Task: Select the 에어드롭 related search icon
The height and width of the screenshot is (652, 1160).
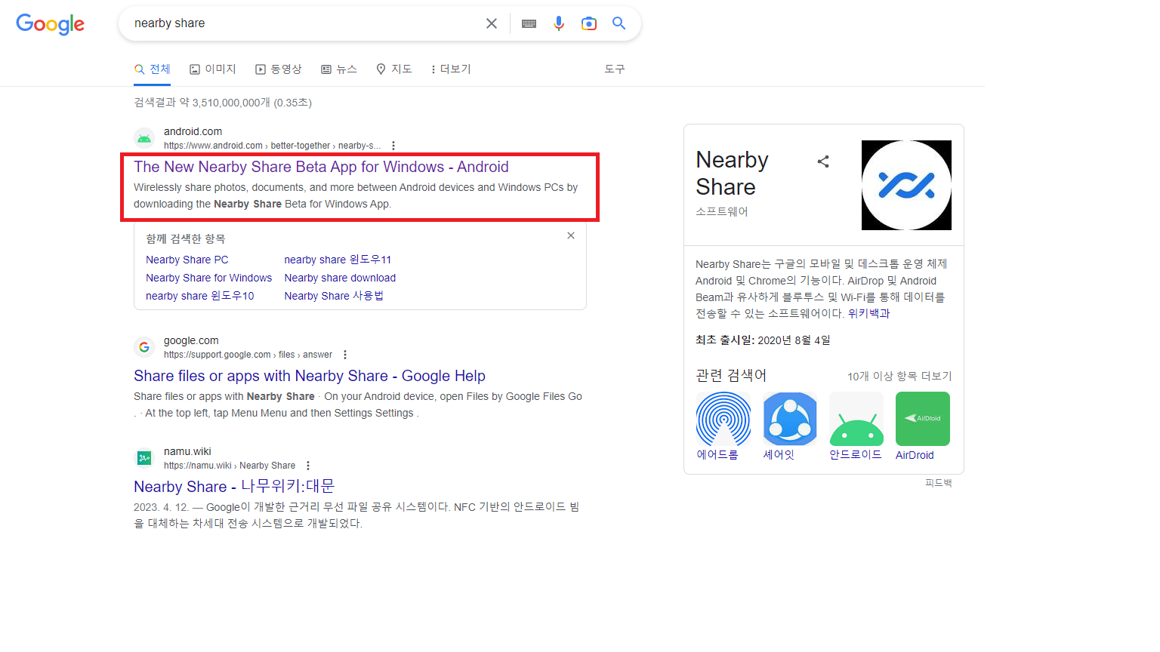Action: click(723, 419)
